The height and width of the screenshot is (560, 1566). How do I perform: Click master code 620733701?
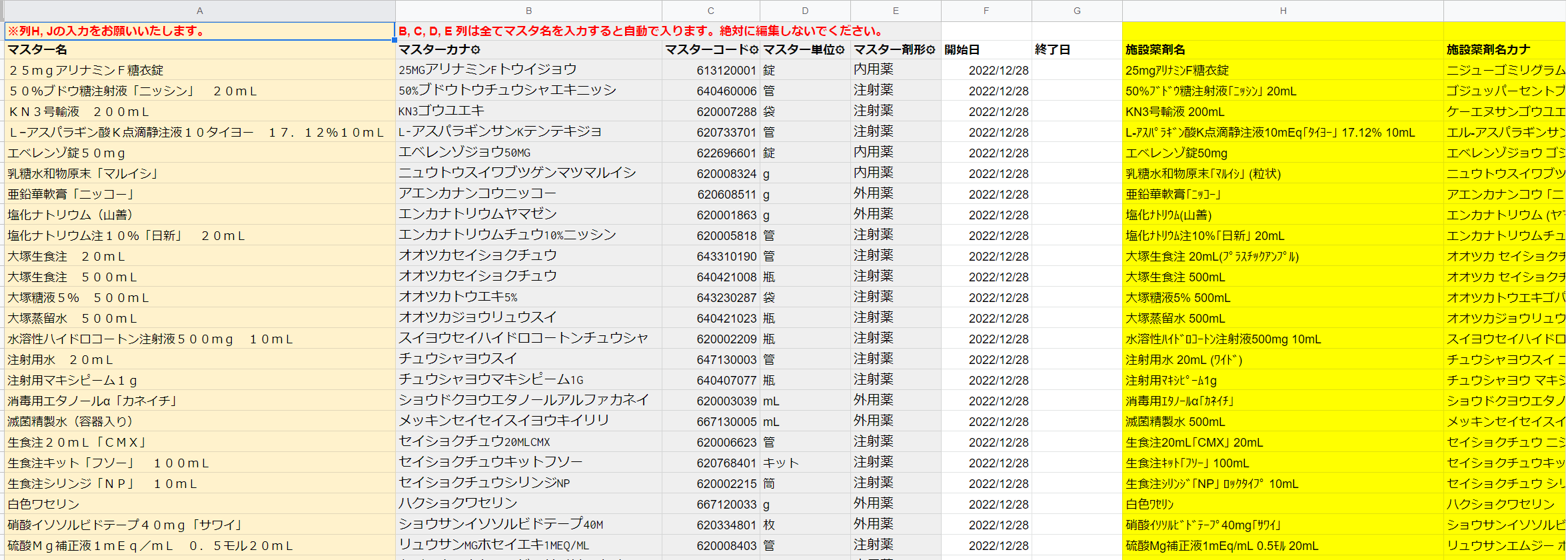coord(726,132)
